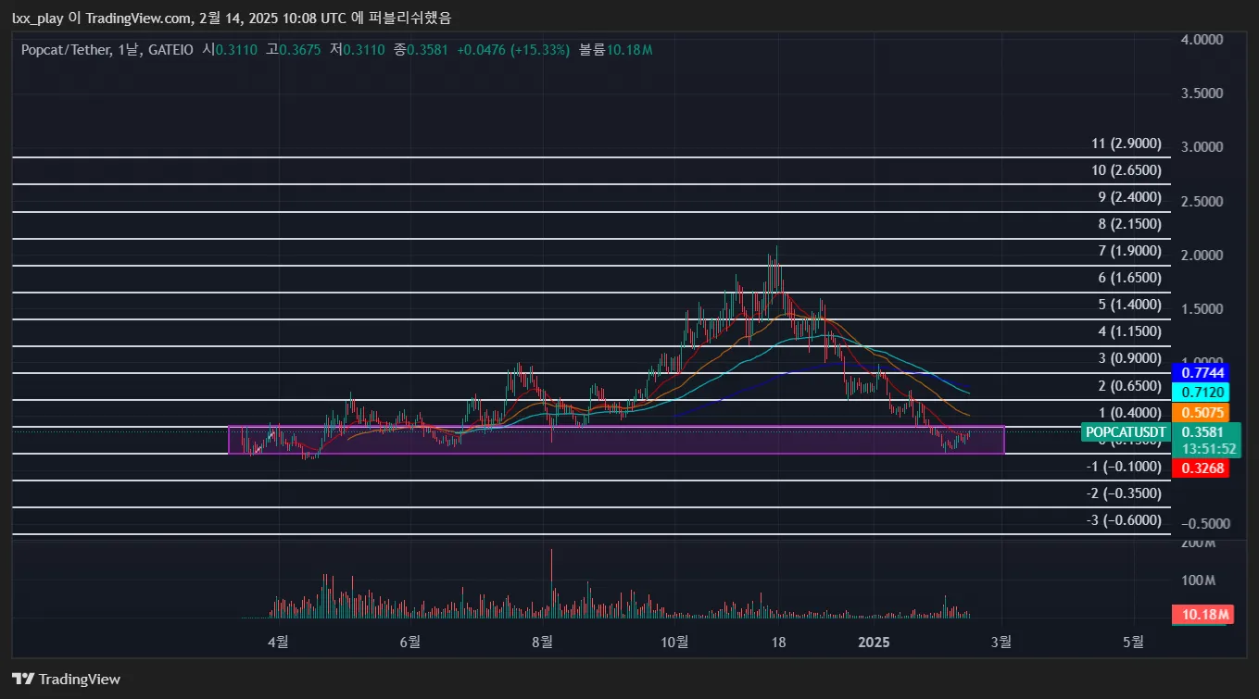Click the 3.0000 price axis label
1259x699 pixels.
tap(1203, 147)
